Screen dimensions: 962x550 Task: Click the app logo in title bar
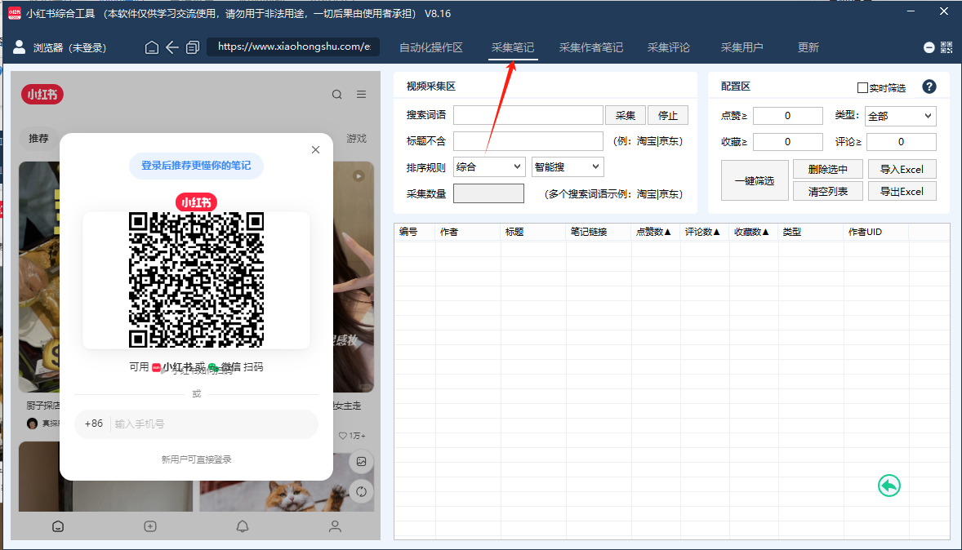pos(14,14)
